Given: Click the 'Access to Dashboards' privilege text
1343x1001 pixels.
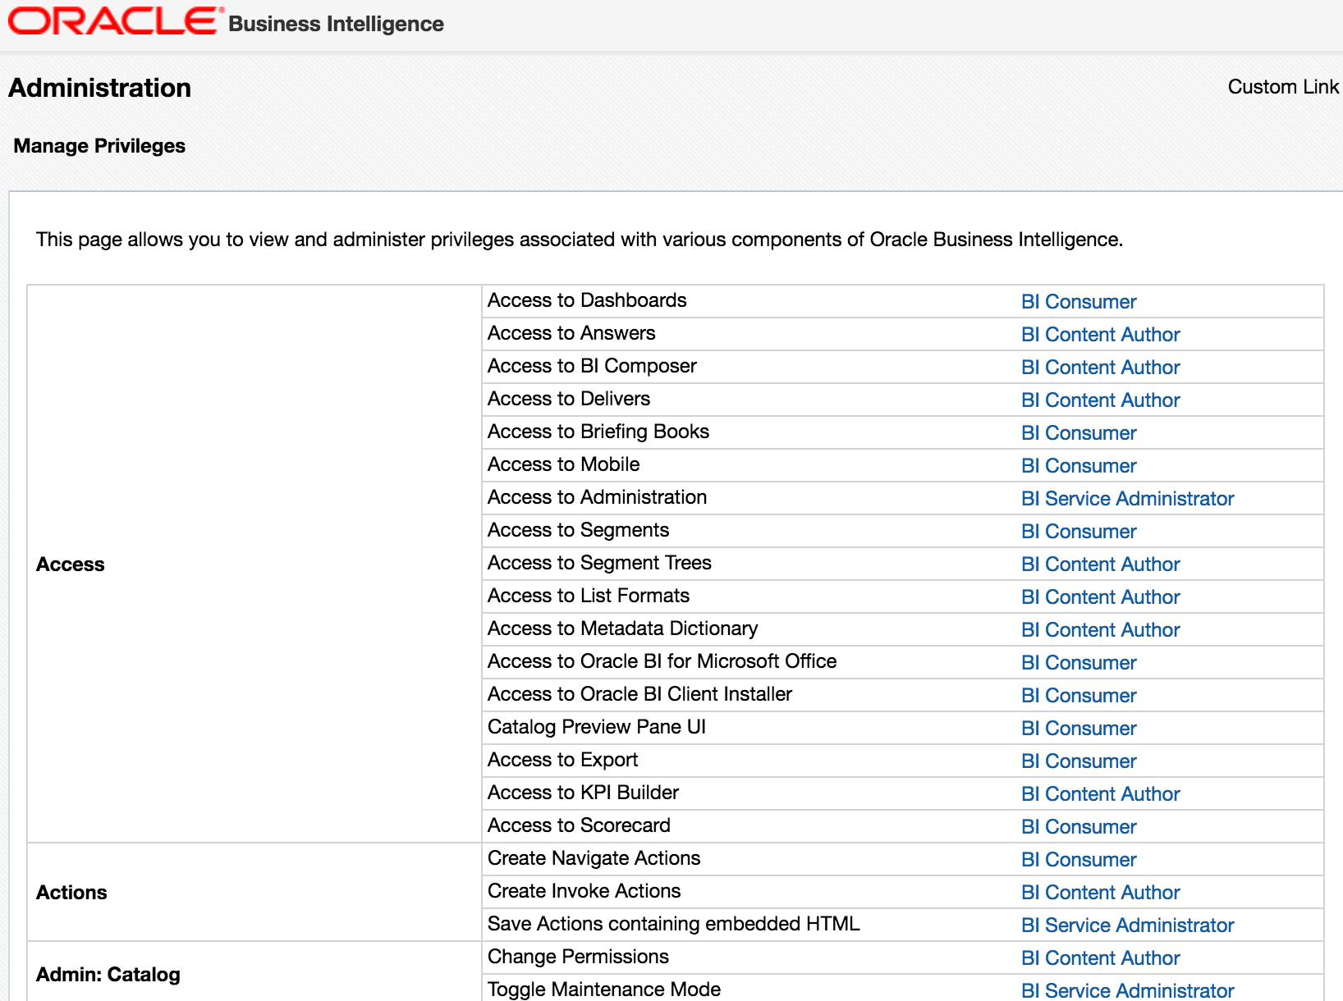Looking at the screenshot, I should pyautogui.click(x=587, y=300).
